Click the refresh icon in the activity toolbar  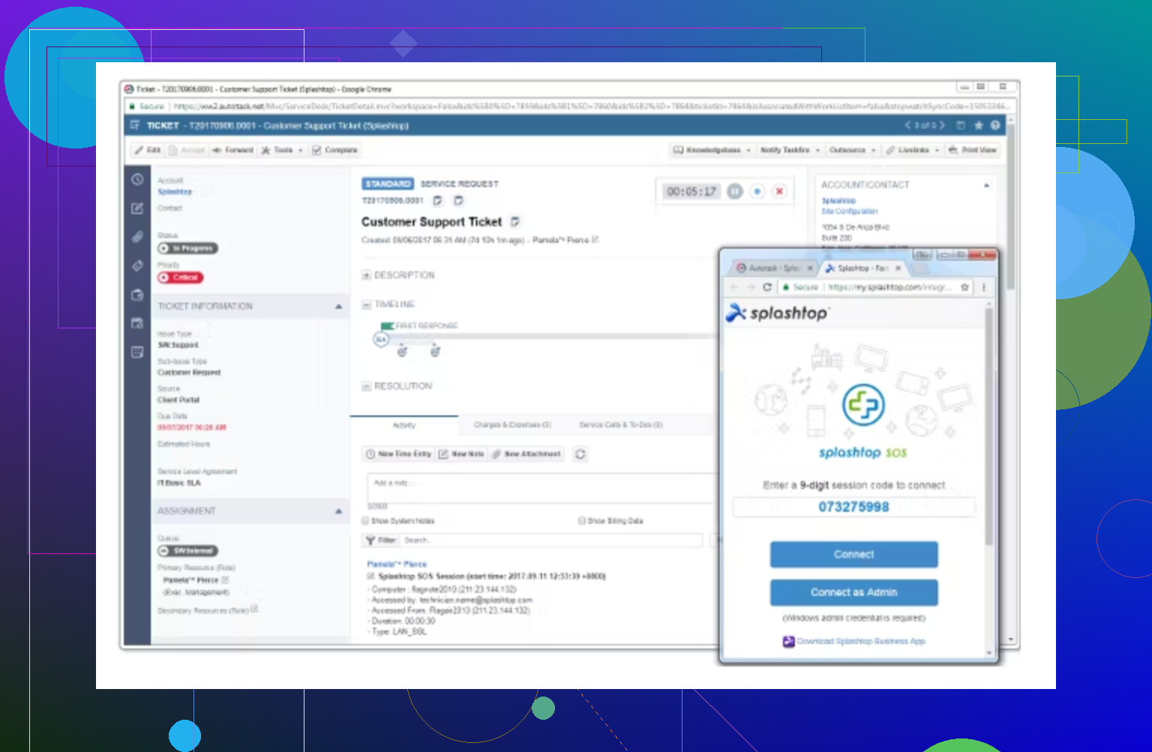click(580, 454)
